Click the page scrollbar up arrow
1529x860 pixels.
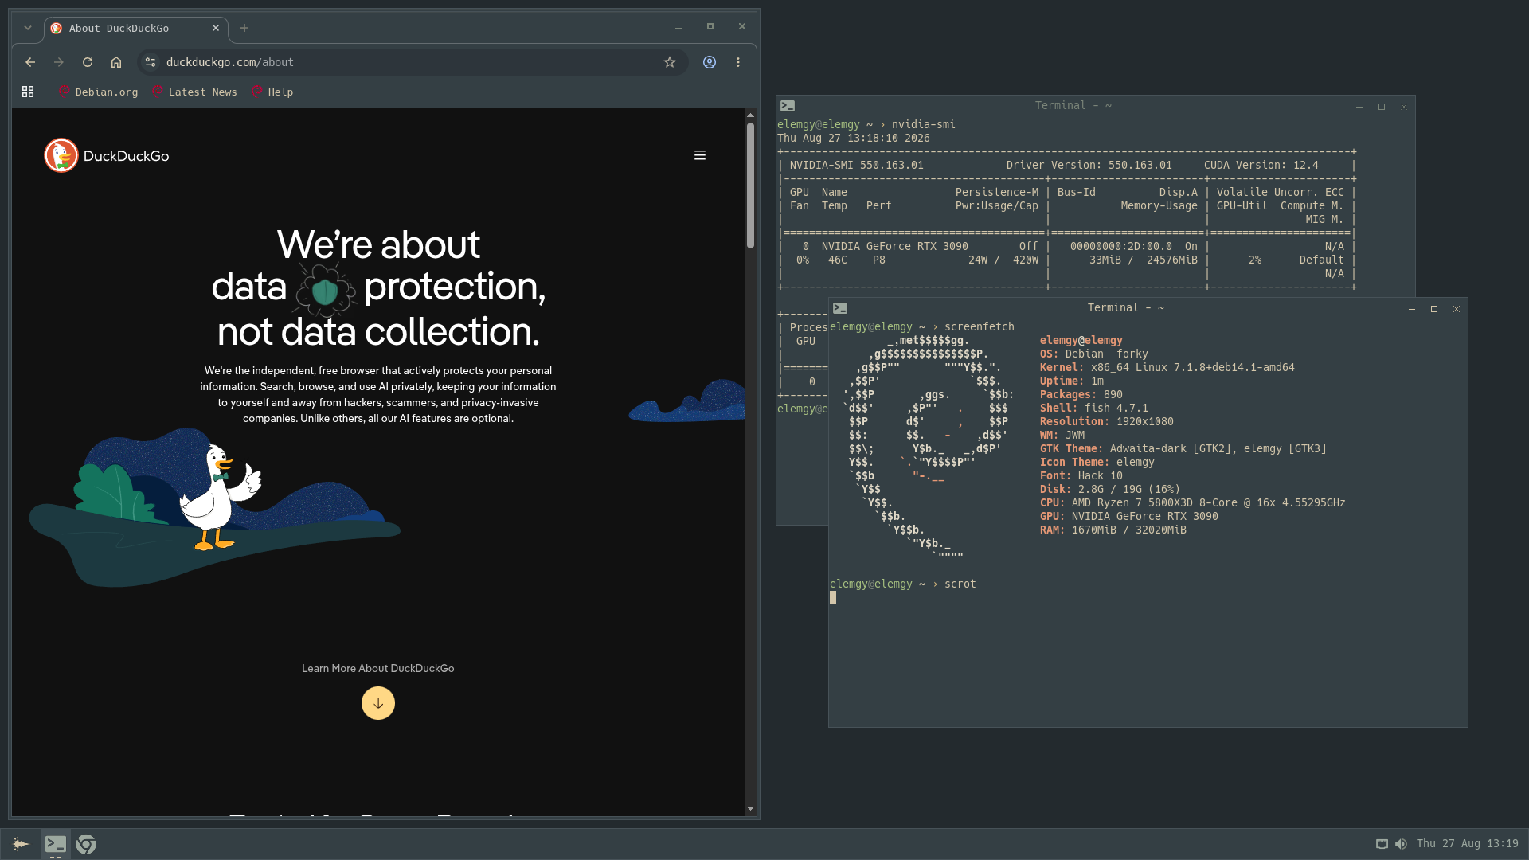750,115
